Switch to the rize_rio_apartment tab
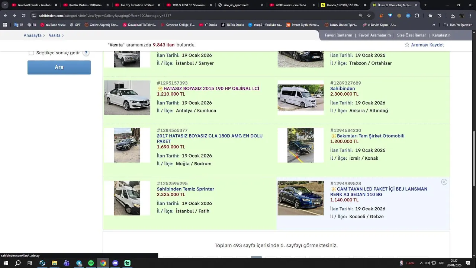476x268 pixels. click(240, 5)
